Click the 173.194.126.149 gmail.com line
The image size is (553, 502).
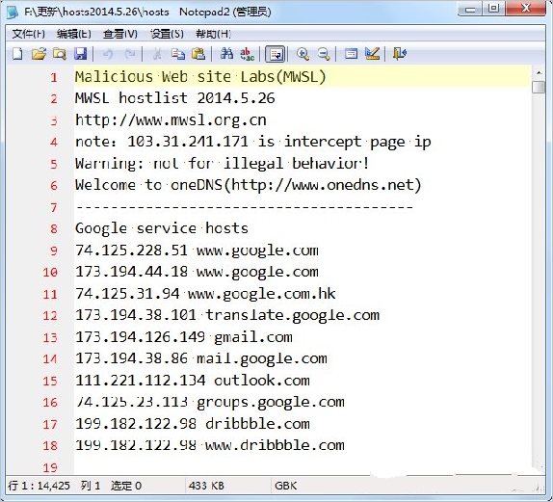pyautogui.click(x=184, y=337)
